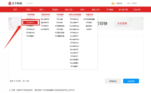Select Word转PPT conversion

tap(74, 23)
